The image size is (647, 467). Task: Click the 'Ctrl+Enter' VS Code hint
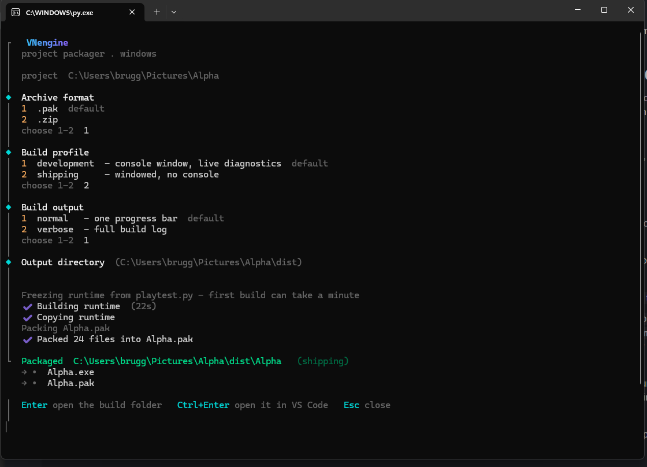[252, 406]
